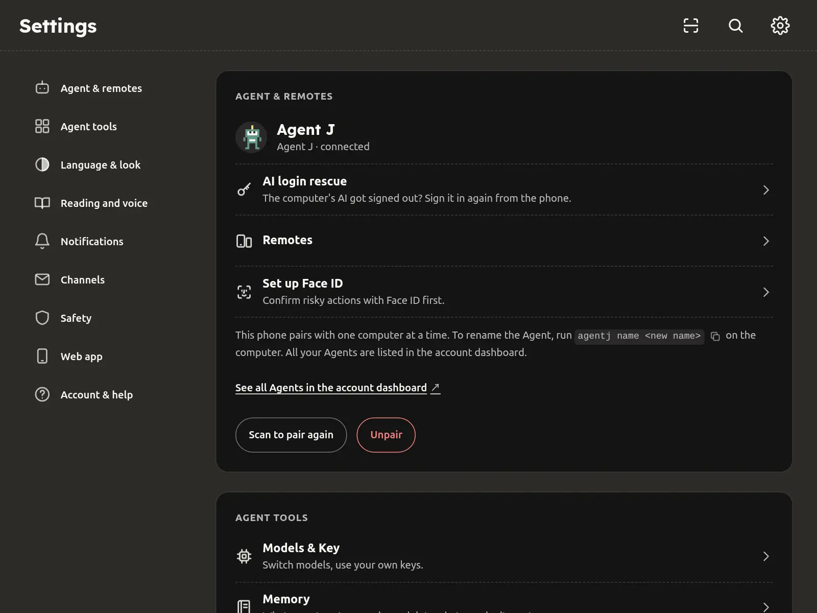Click the half-circle icon for Language & look
This screenshot has height=613, width=817.
pyautogui.click(x=42, y=164)
